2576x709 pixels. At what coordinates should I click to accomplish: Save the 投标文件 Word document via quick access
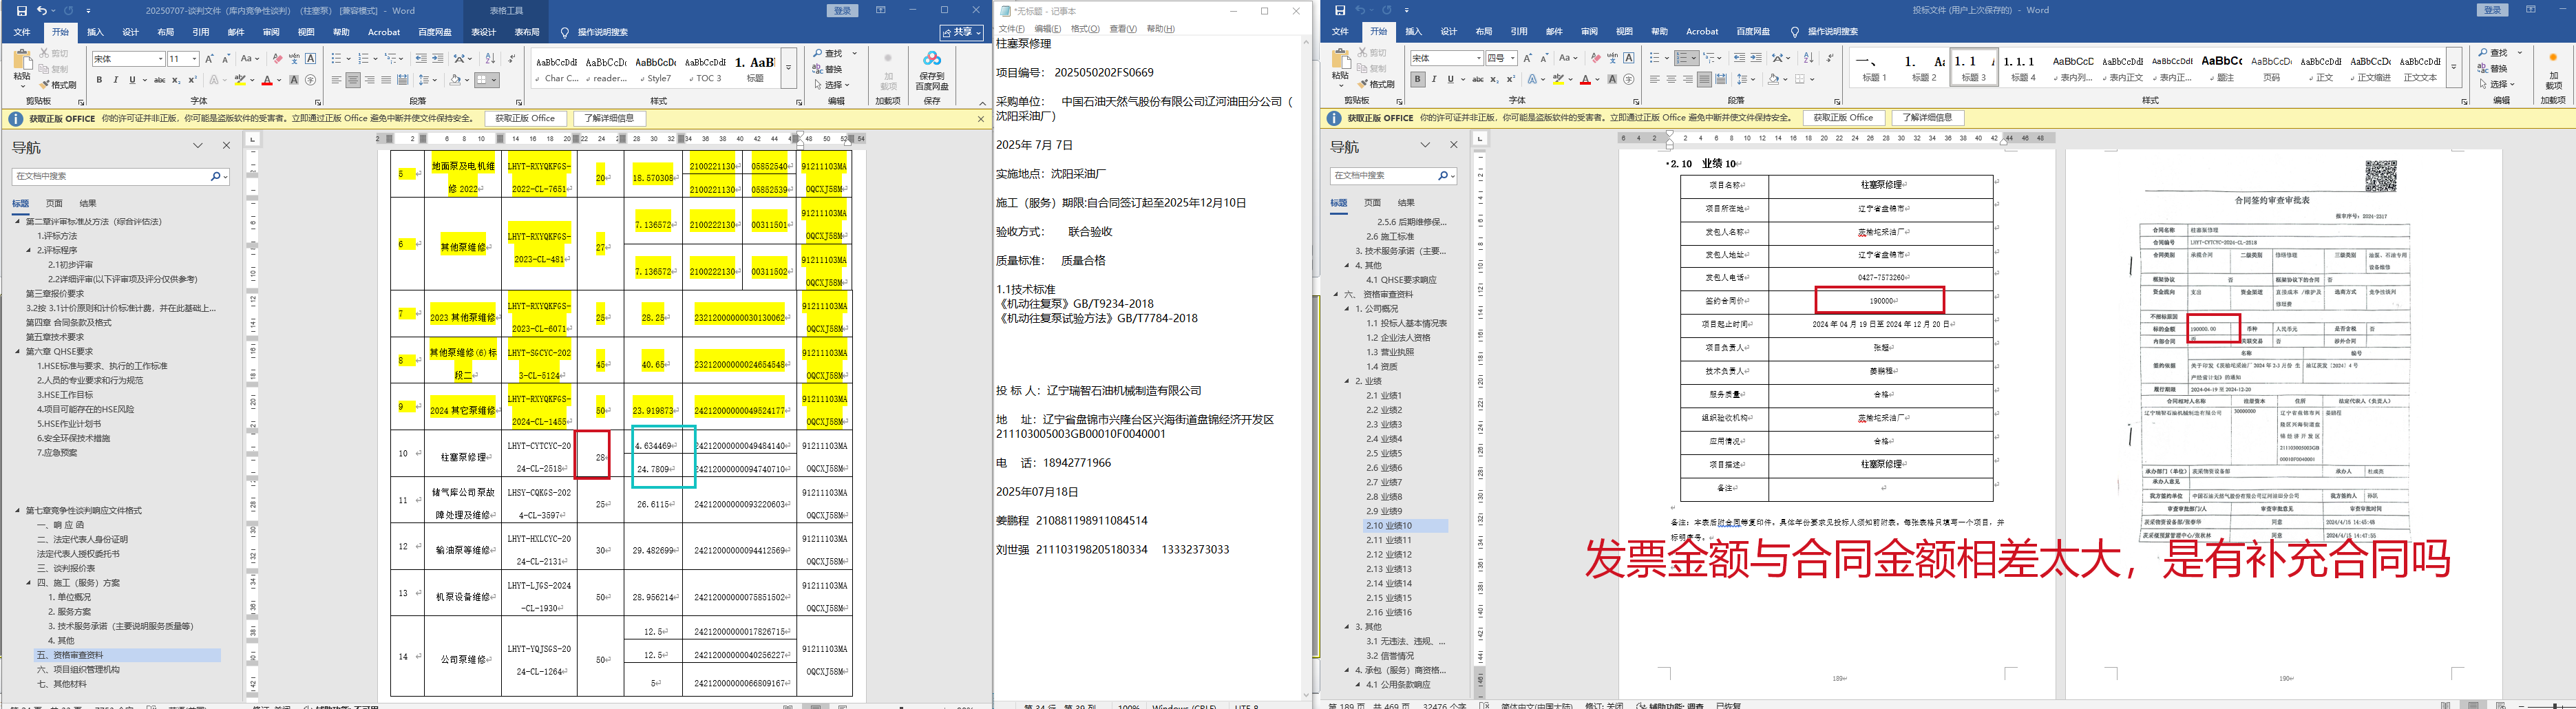pyautogui.click(x=1340, y=10)
